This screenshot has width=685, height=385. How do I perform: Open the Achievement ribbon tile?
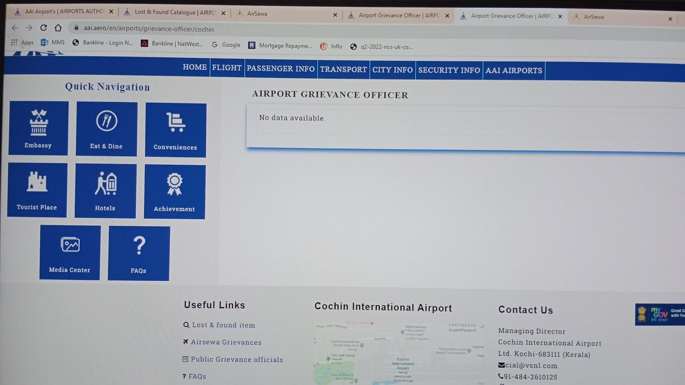[175, 192]
